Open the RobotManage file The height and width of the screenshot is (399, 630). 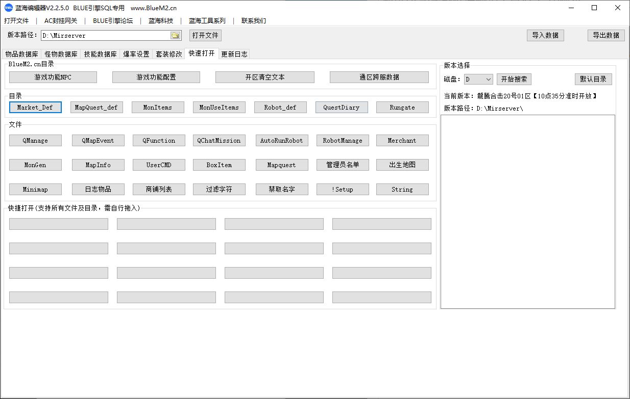(x=343, y=140)
